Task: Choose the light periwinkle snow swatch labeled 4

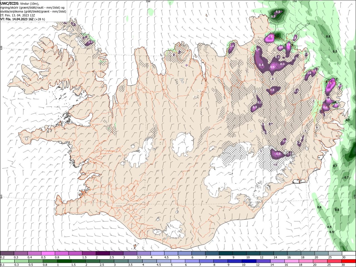Action: pos(157,253)
